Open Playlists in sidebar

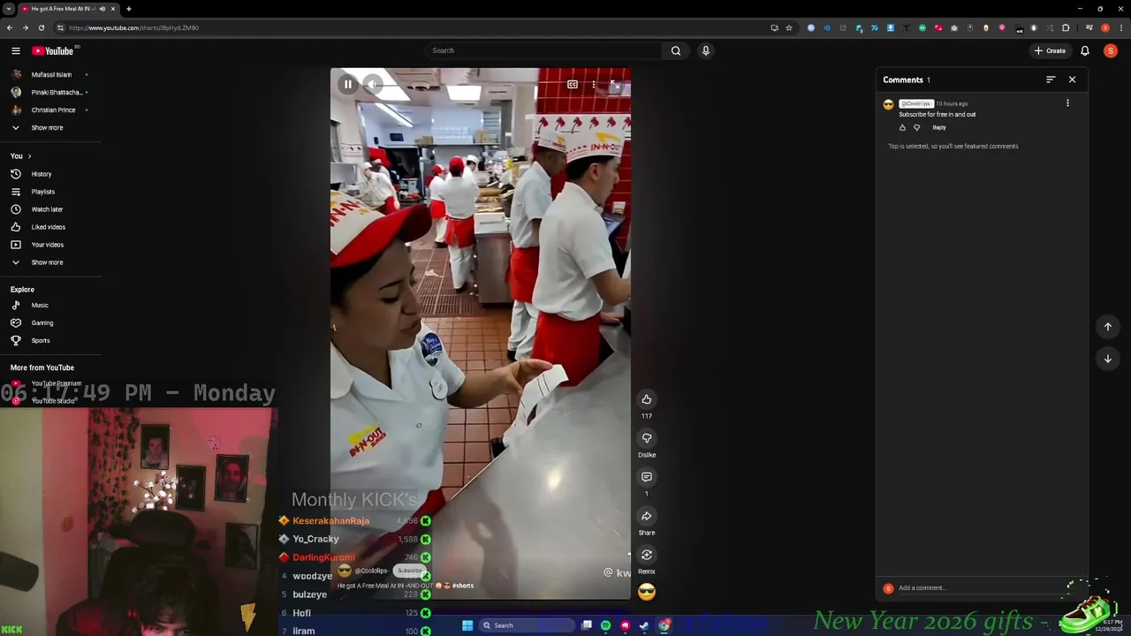click(42, 192)
